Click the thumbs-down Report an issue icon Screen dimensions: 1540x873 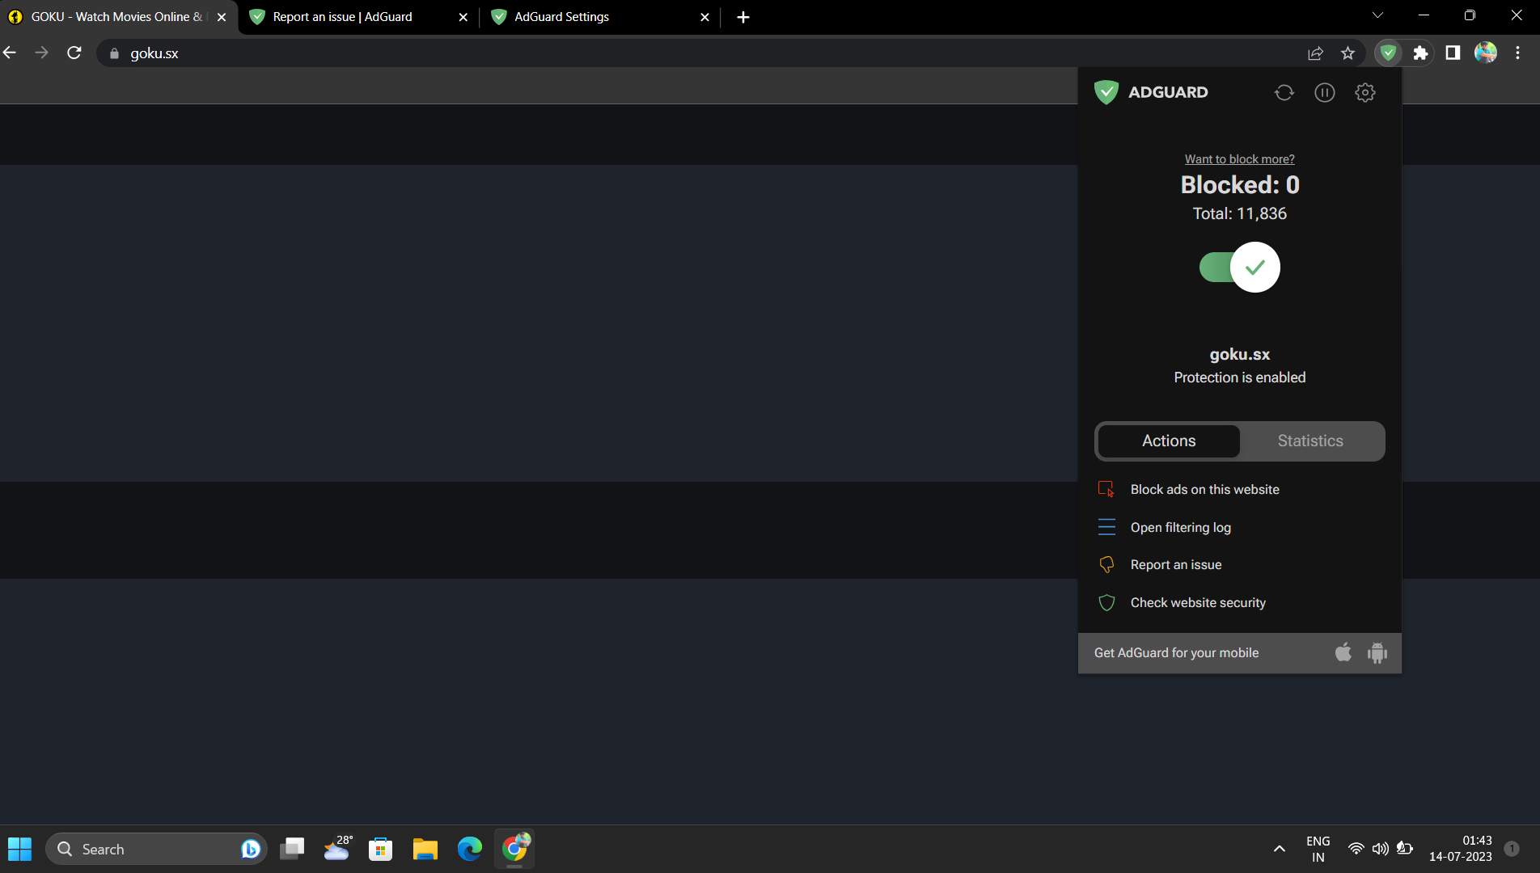tap(1106, 564)
